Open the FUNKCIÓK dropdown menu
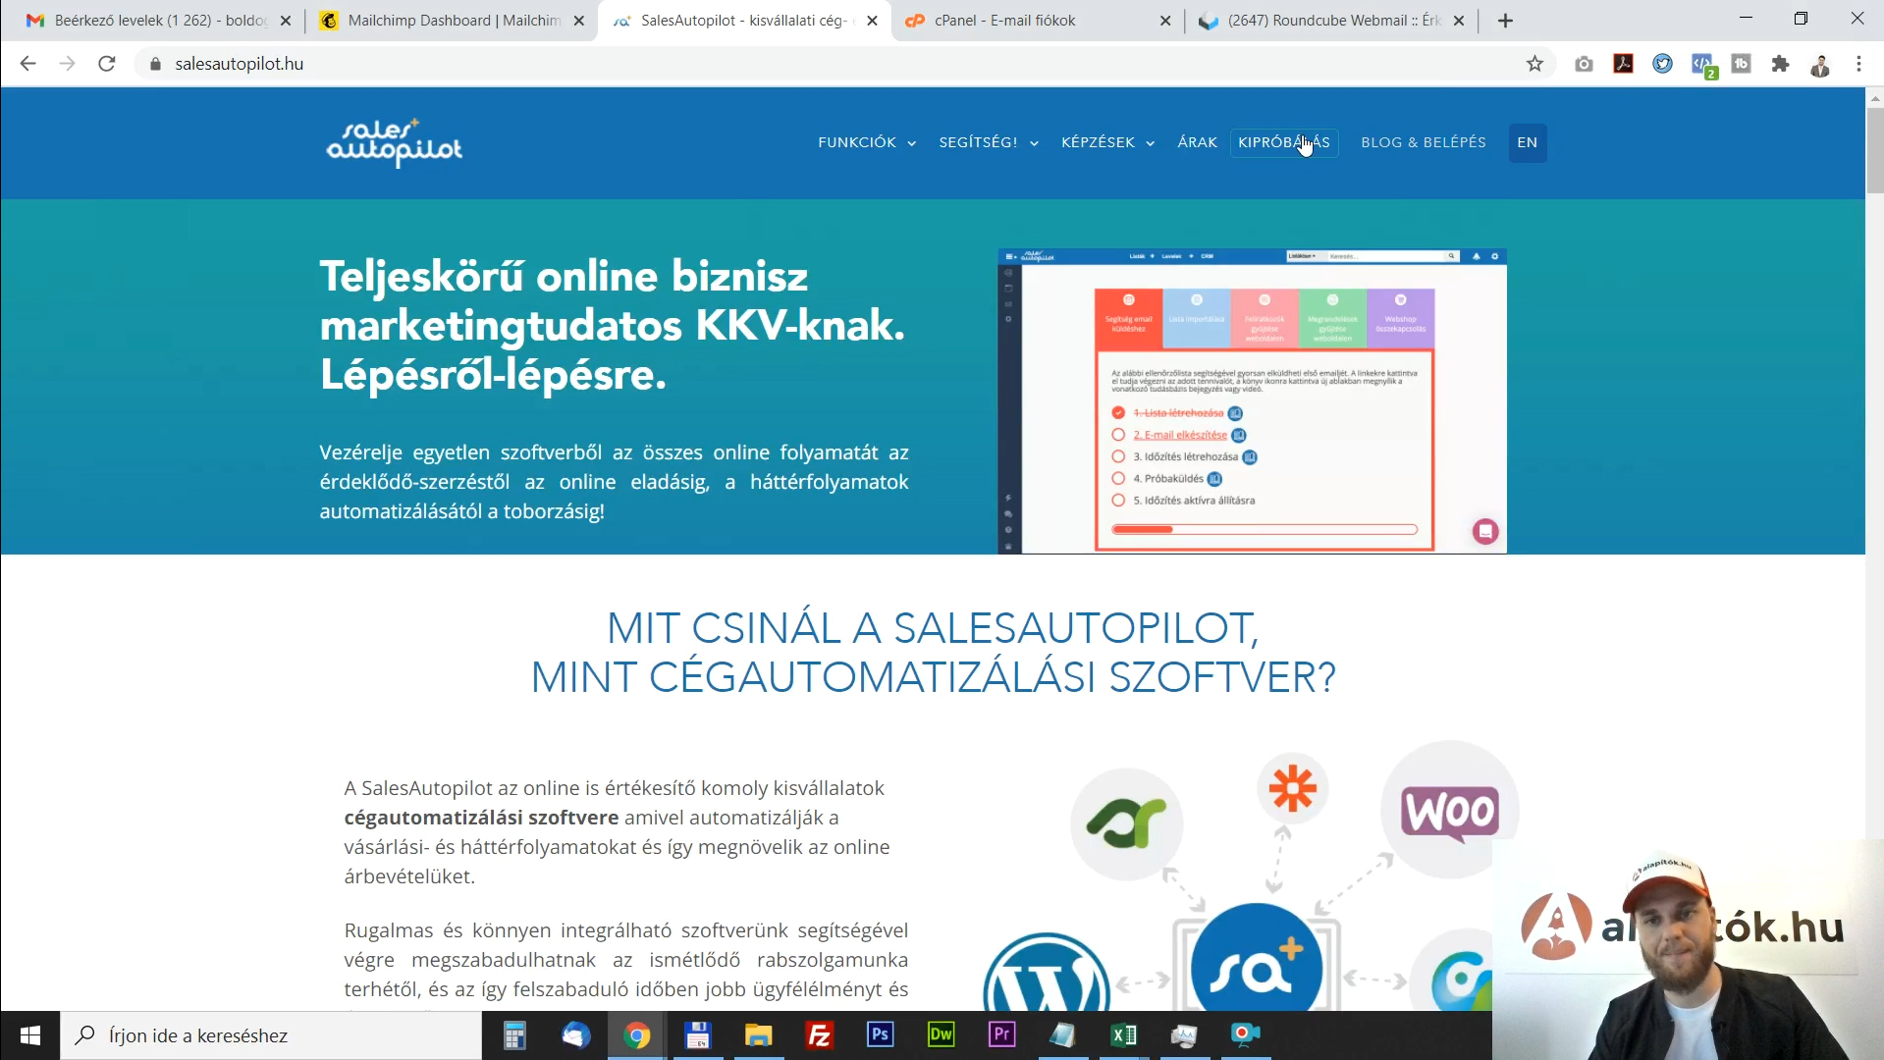This screenshot has width=1884, height=1060. (867, 142)
